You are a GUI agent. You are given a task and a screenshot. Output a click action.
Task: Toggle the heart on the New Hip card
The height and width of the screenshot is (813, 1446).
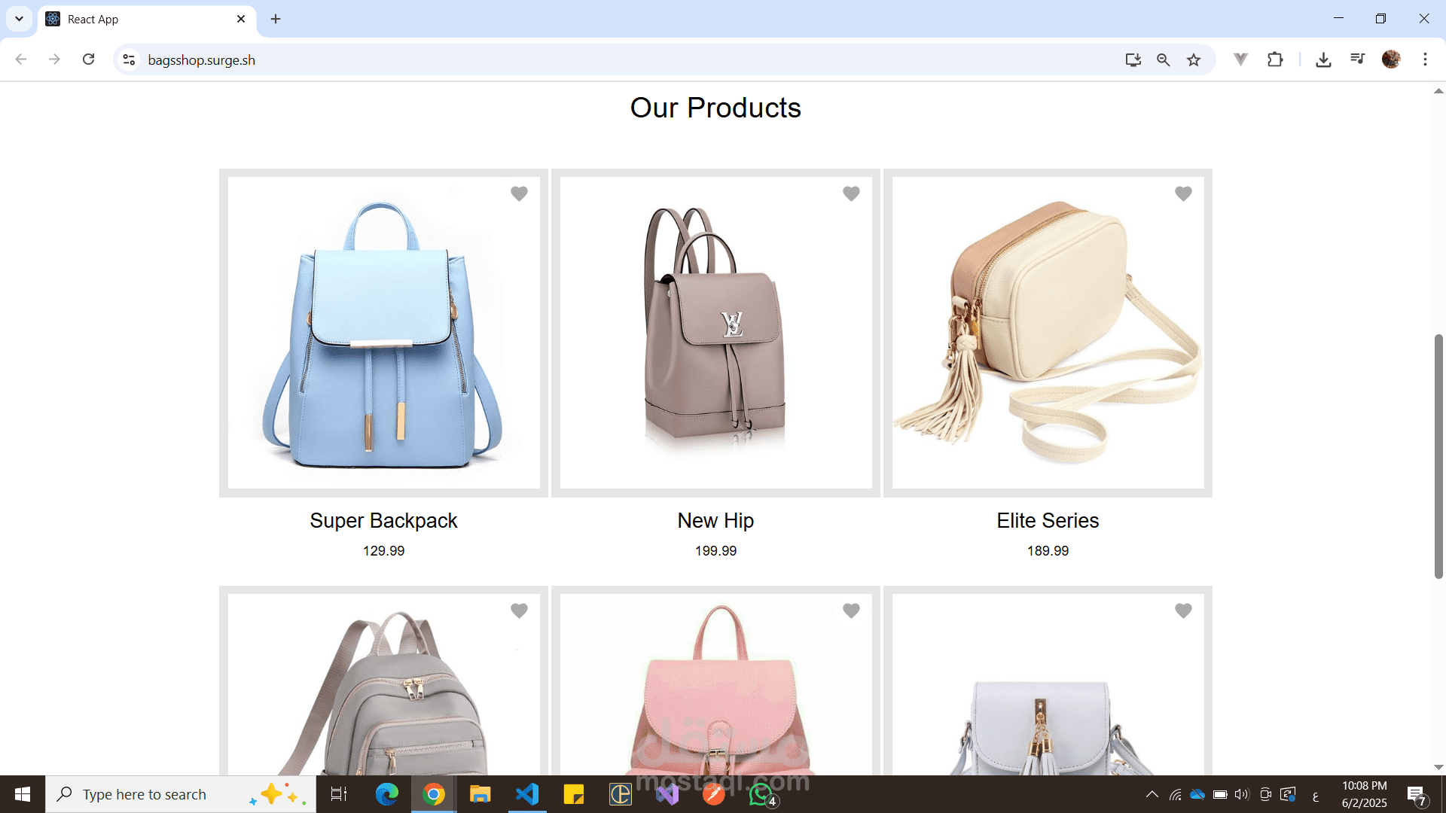coord(851,193)
